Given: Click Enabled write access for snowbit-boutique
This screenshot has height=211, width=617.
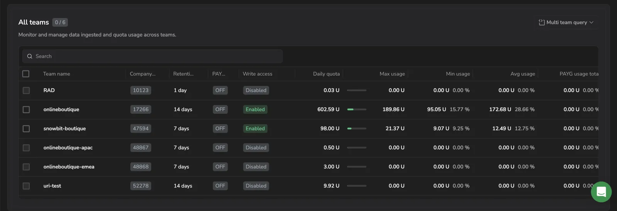Looking at the screenshot, I should point(255,128).
